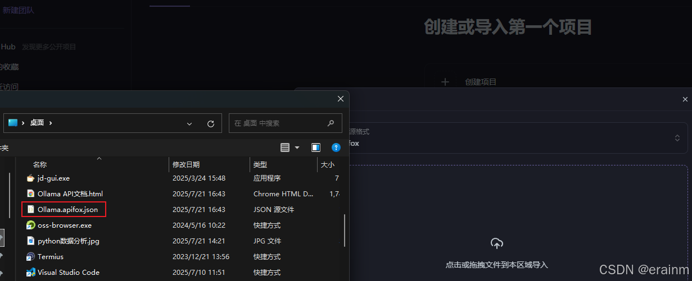The width and height of the screenshot is (692, 281).
Task: Click the 桌面 address path field
Action: pos(112,123)
